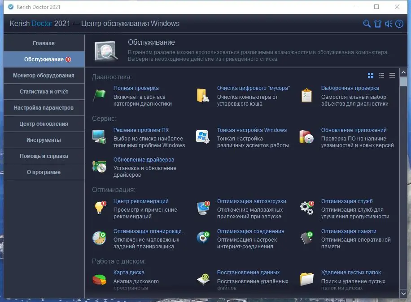Enable grid tile view mode

(370, 76)
